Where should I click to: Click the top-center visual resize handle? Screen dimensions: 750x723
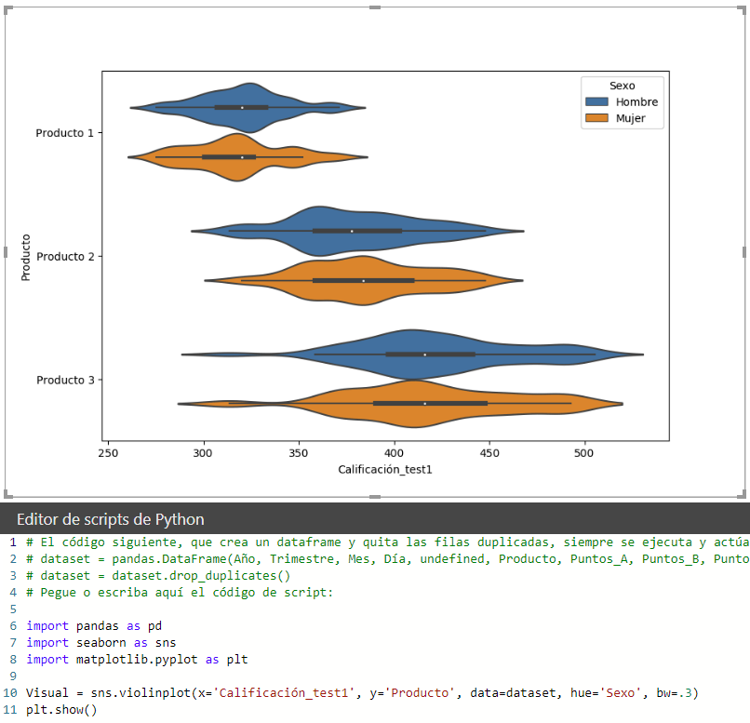tap(375, 7)
